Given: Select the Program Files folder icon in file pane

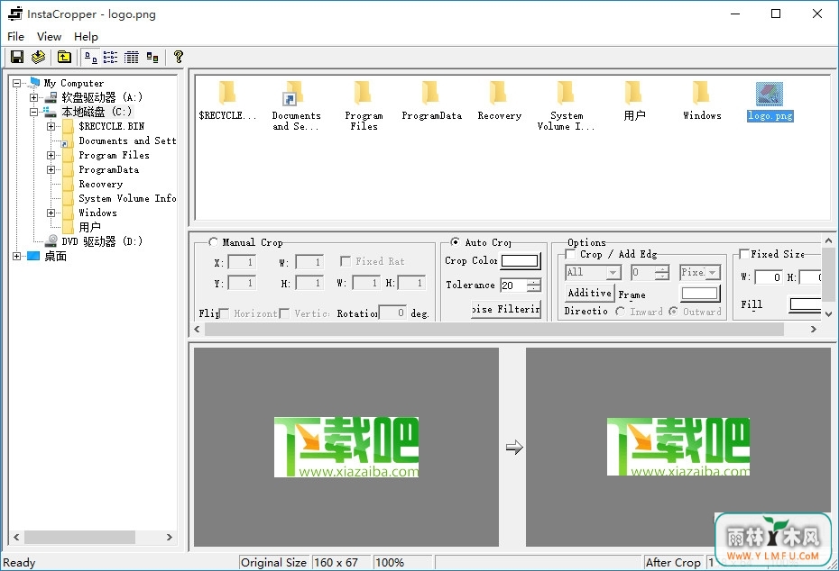Looking at the screenshot, I should coord(363,93).
